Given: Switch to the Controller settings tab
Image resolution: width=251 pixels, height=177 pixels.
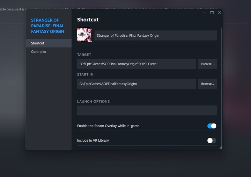Looking at the screenshot, I should pos(49,52).
